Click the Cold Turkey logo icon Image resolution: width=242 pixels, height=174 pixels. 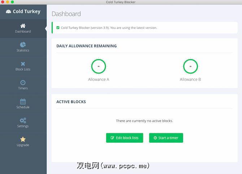(9, 12)
